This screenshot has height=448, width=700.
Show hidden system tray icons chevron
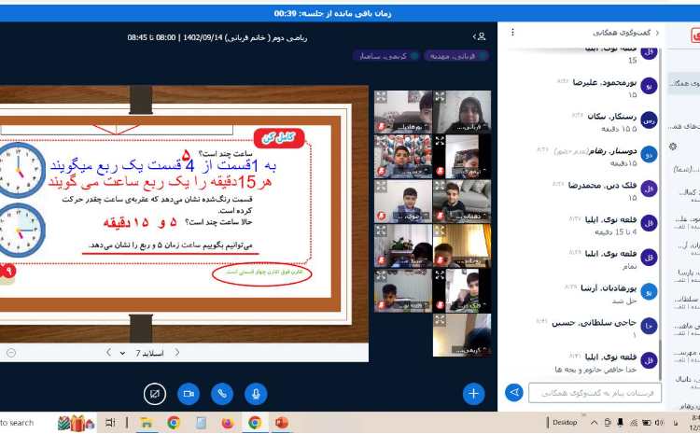pyautogui.click(x=595, y=423)
